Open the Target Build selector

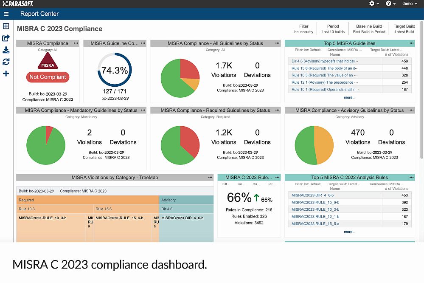click(x=404, y=29)
